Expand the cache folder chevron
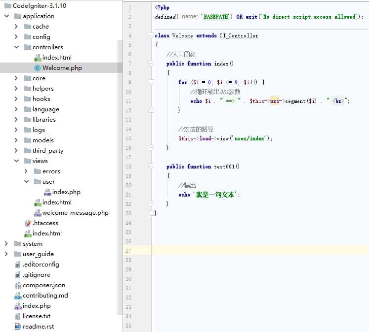Screen dimensions: 369x332 click(16, 26)
